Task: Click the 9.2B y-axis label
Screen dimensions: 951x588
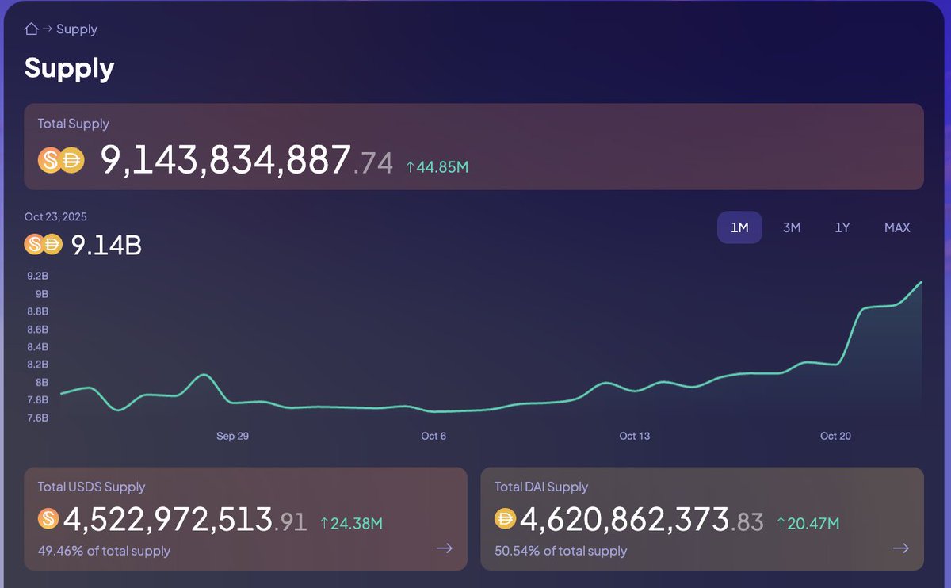Action: click(x=38, y=277)
